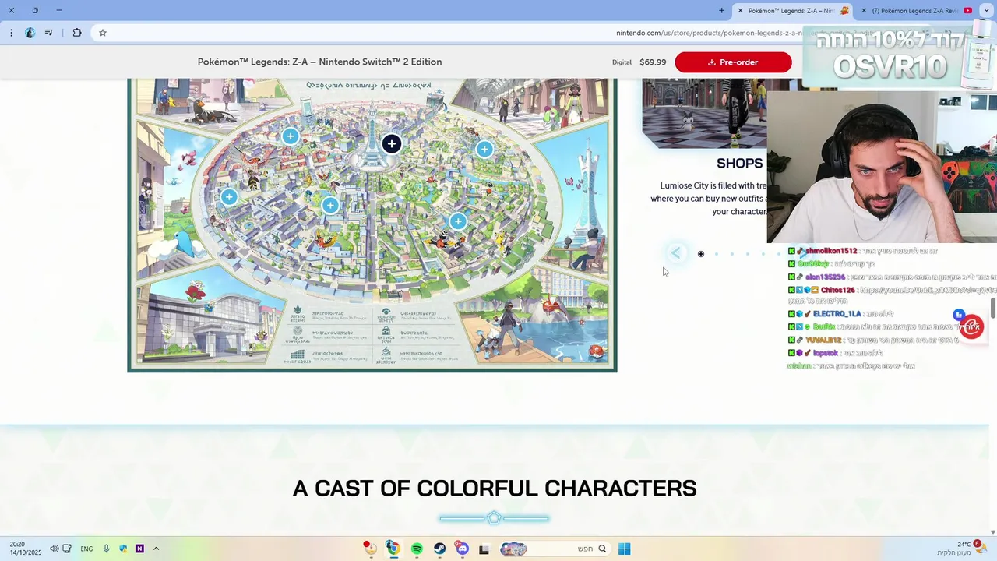Screen dimensions: 997x561
Task: Click the page vertical scrollbar thumb
Action: pyautogui.click(x=993, y=307)
